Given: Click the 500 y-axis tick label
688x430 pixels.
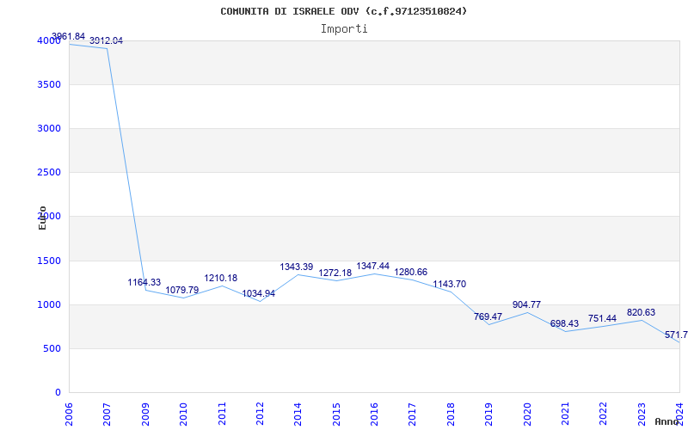Looking at the screenshot, I should coord(52,349).
